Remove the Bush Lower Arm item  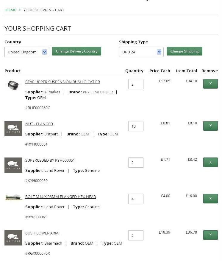pos(210,235)
